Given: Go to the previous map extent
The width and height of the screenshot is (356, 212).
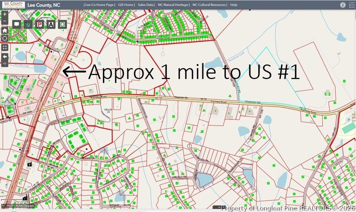Looking at the screenshot, I should [x=5, y=56].
